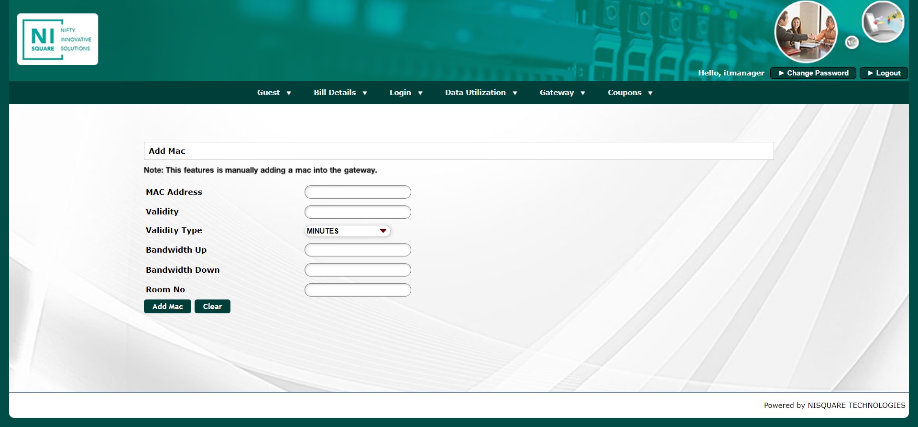This screenshot has height=427, width=918.
Task: Click the Bandwidth Down input field
Action: click(x=358, y=270)
